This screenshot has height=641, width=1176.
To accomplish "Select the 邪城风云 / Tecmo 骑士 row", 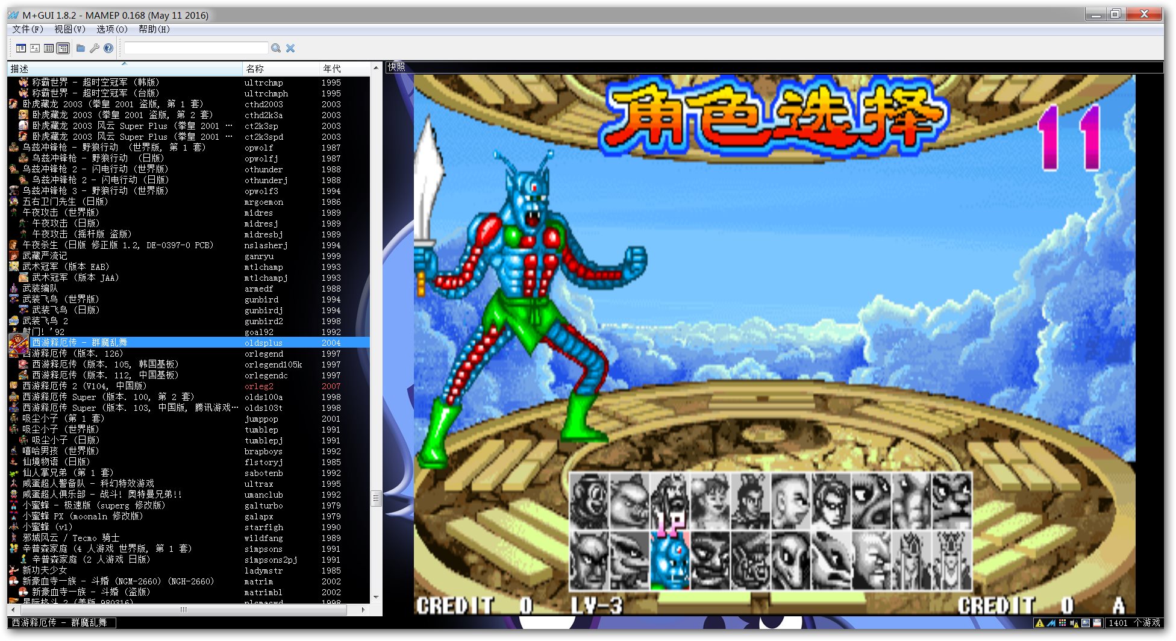I will [x=189, y=538].
